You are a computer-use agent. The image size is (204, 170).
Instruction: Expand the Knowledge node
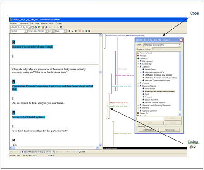pos(138,64)
